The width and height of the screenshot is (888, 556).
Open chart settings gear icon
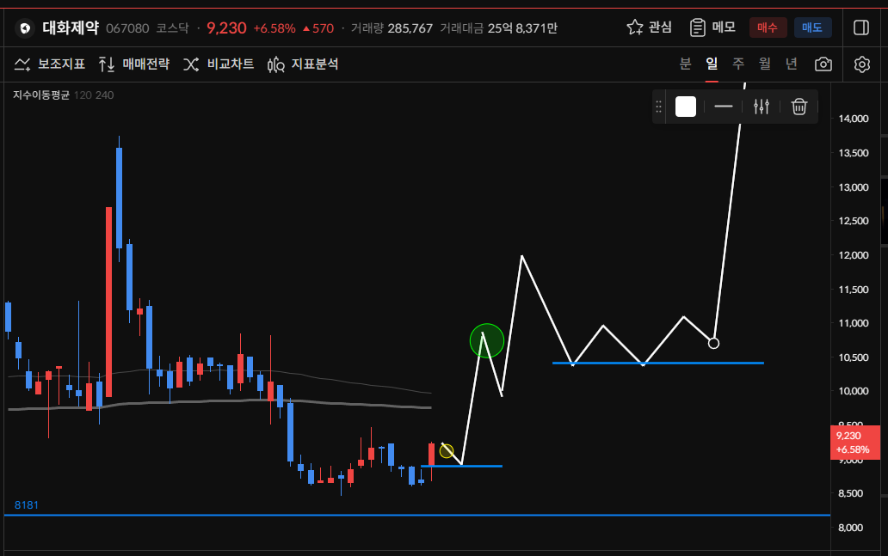click(x=861, y=64)
